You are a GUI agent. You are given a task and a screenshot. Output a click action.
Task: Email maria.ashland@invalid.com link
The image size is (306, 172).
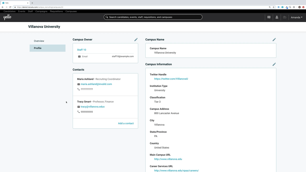(x=96, y=84)
